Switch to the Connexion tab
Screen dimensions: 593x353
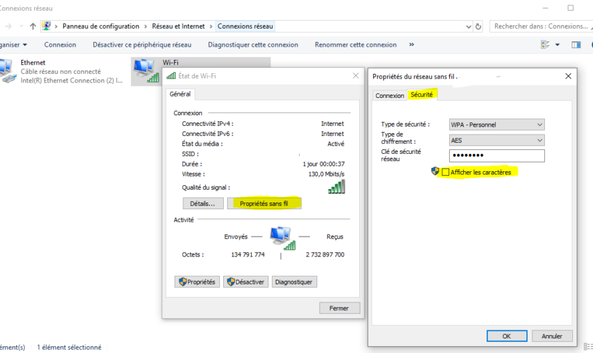tap(390, 96)
